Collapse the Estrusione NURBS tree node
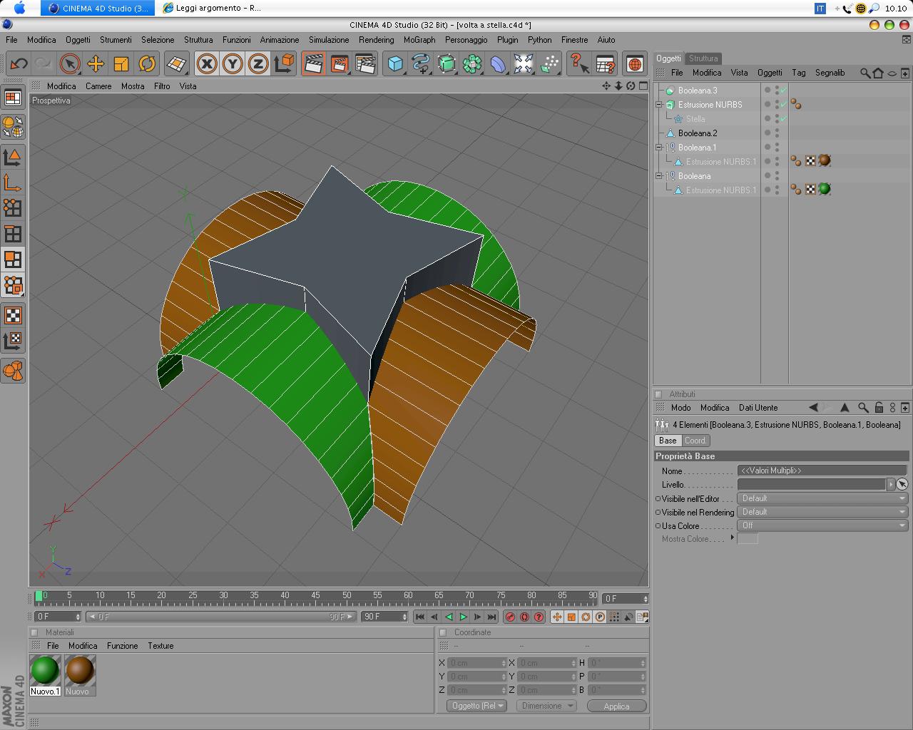 click(x=660, y=105)
